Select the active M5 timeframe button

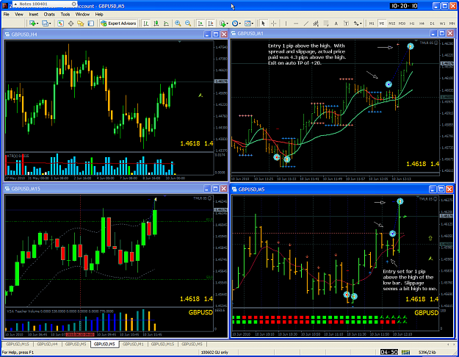point(381,24)
